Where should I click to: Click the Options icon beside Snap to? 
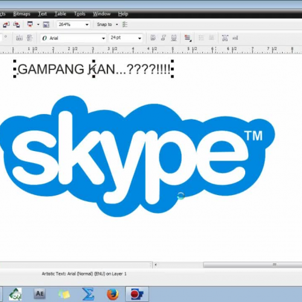[125, 25]
